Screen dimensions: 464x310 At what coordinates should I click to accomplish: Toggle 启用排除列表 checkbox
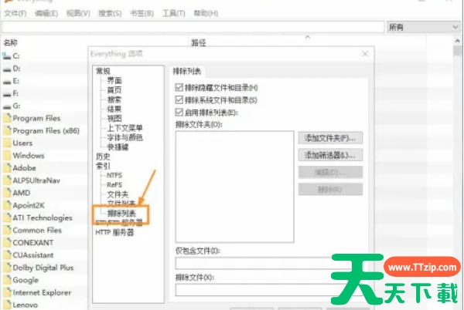tap(179, 112)
